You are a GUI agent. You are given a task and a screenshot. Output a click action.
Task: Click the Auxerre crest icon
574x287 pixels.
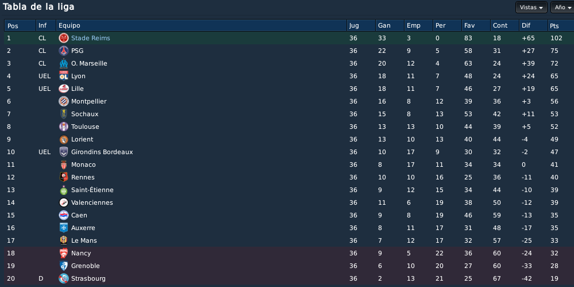[x=64, y=228]
